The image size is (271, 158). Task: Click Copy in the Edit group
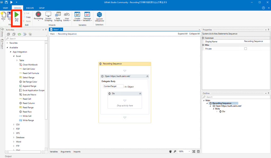point(27,17)
